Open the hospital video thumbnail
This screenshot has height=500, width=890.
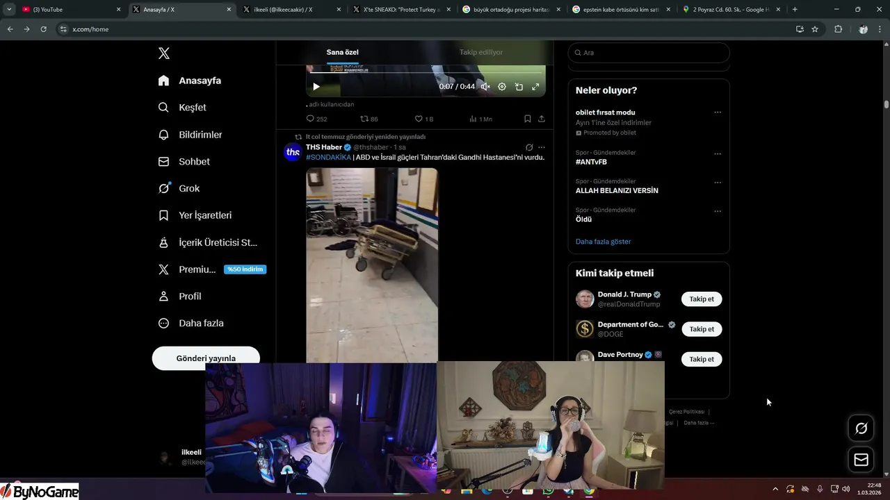pyautogui.click(x=372, y=265)
